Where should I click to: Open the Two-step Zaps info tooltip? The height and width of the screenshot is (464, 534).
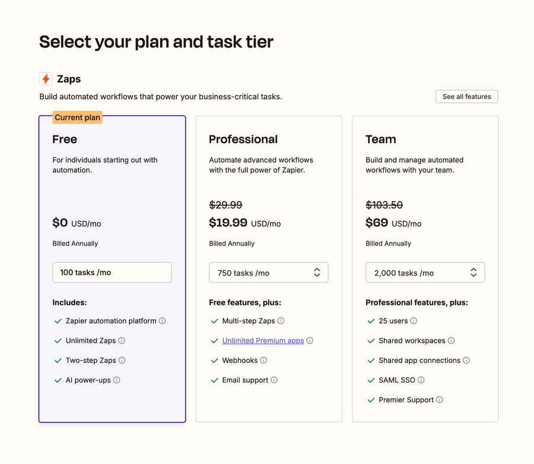tap(123, 360)
